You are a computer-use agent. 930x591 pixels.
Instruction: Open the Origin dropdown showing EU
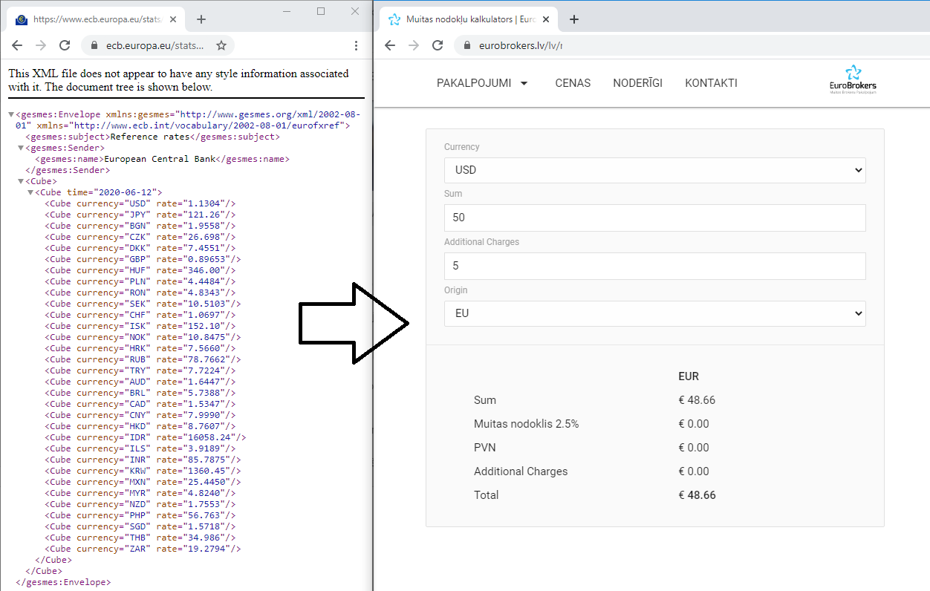[654, 313]
